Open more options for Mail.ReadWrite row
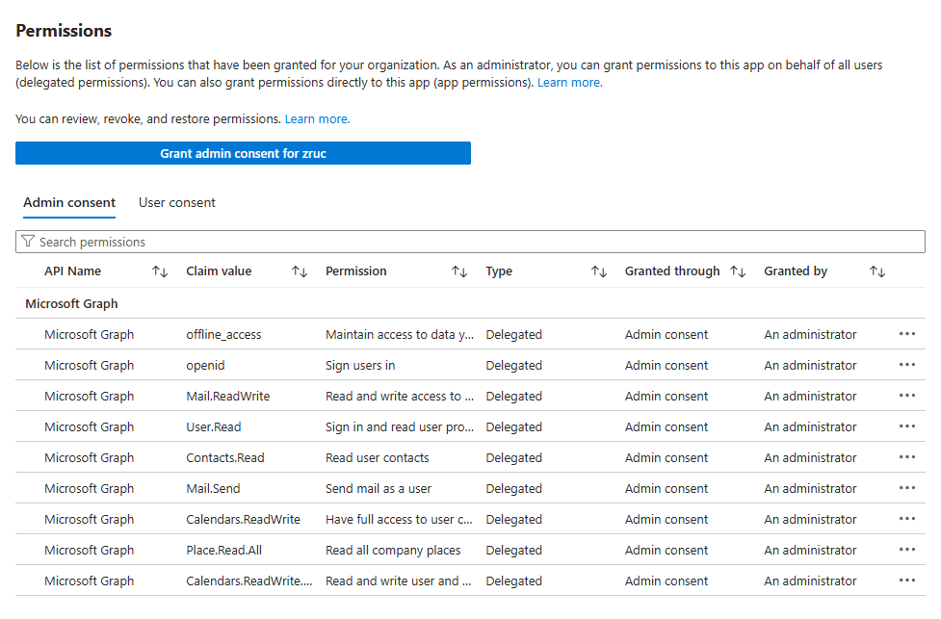Image resolution: width=941 pixels, height=619 pixels. point(906,396)
